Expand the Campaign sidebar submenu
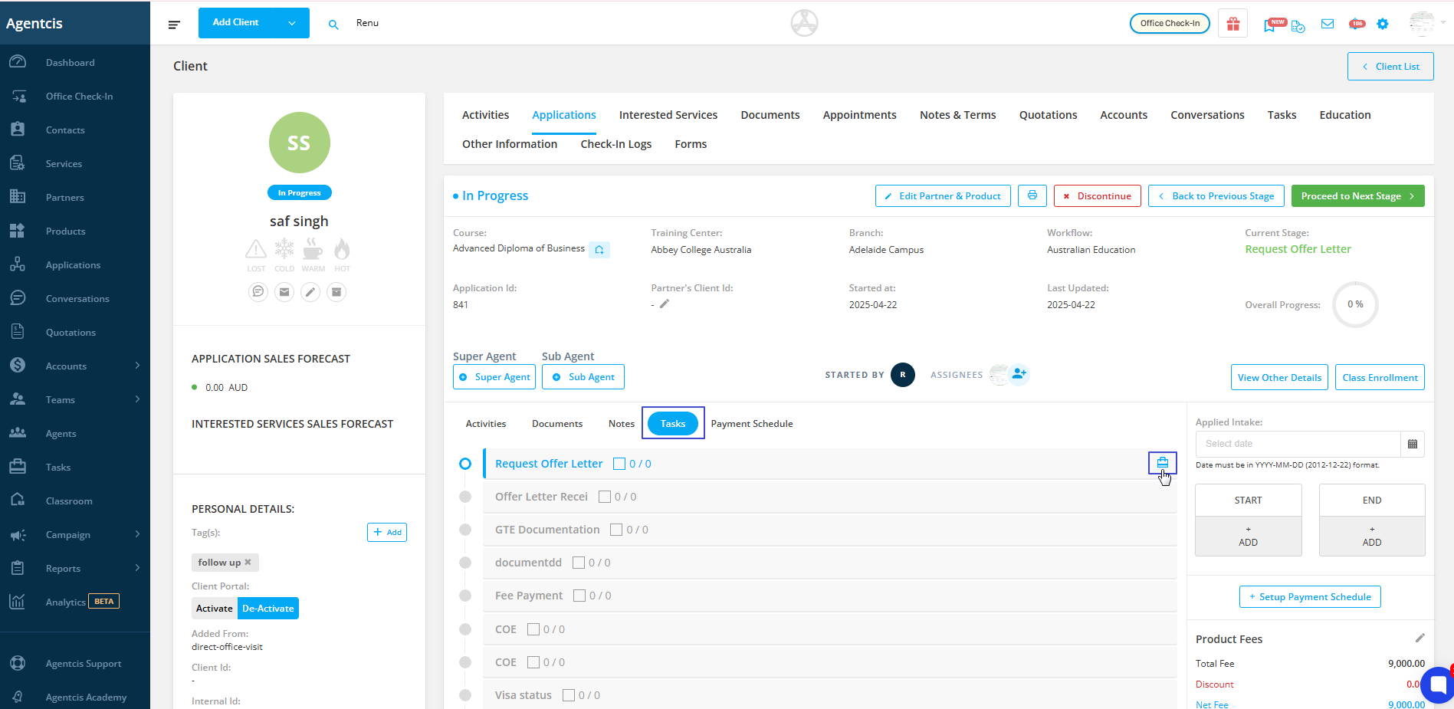1454x709 pixels. 137,534
